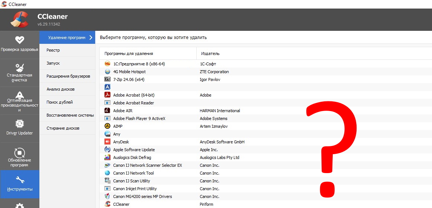Open Расширения браузеров
Viewport: 432px width, 208px height.
[67, 76]
